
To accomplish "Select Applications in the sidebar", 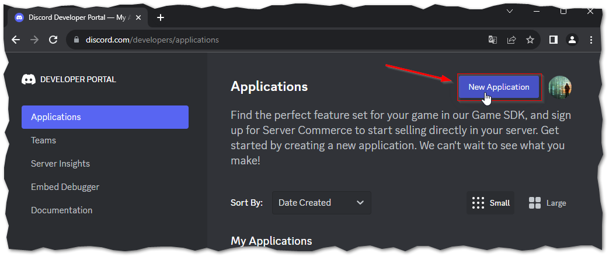I will 105,117.
